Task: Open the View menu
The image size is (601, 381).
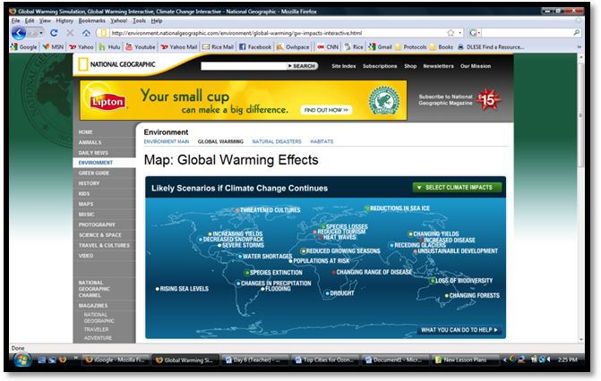Action: coord(45,21)
